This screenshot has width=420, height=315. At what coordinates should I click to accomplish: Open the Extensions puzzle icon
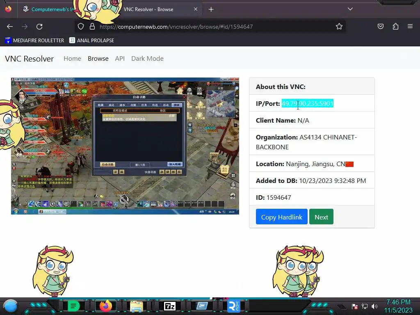coord(395,27)
